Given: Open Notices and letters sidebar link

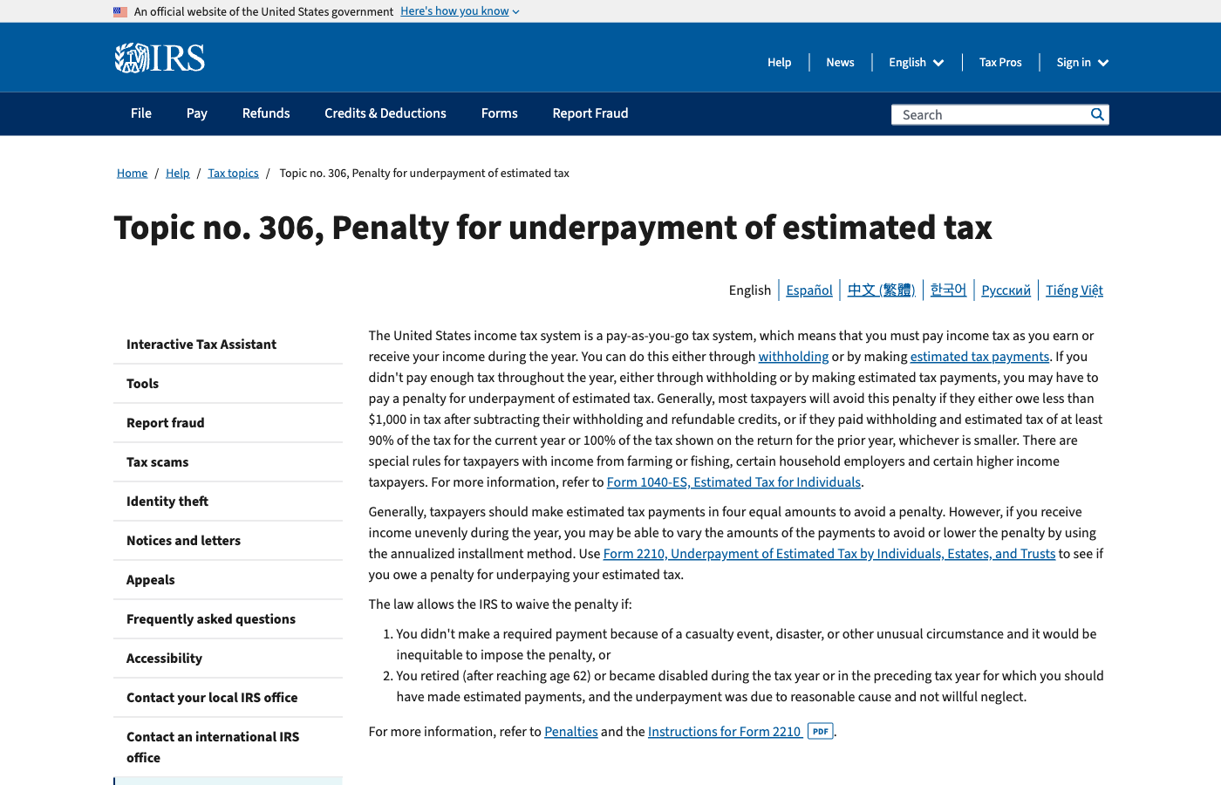Looking at the screenshot, I should coord(228,541).
